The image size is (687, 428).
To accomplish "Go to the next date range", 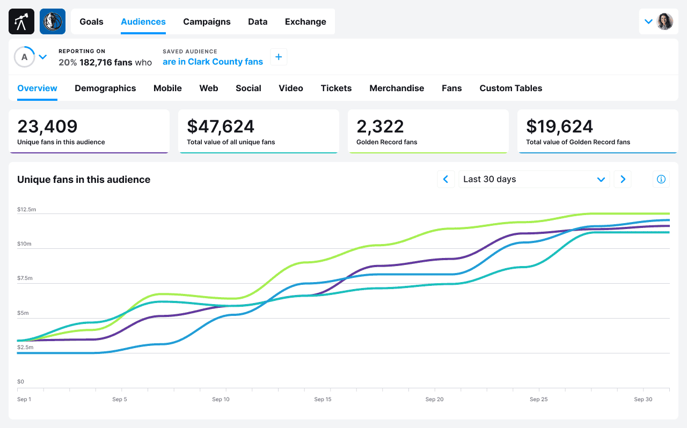I will coord(623,179).
